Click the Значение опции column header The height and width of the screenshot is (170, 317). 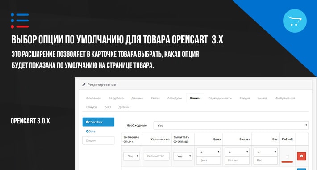click(131, 139)
